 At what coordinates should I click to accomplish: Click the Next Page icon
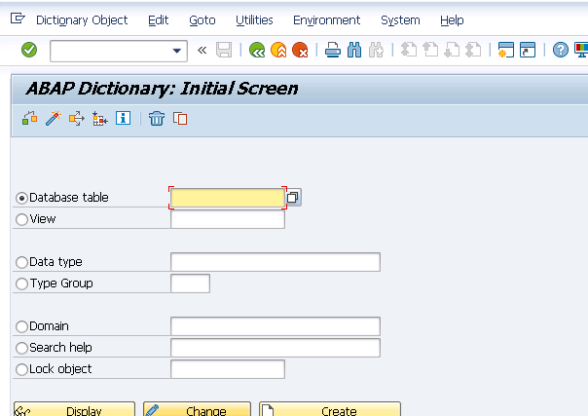pos(452,50)
